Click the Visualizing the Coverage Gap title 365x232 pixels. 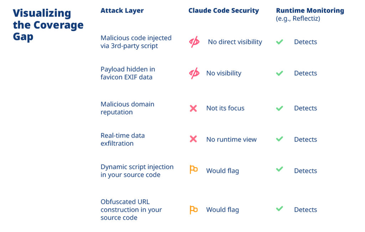coord(48,25)
